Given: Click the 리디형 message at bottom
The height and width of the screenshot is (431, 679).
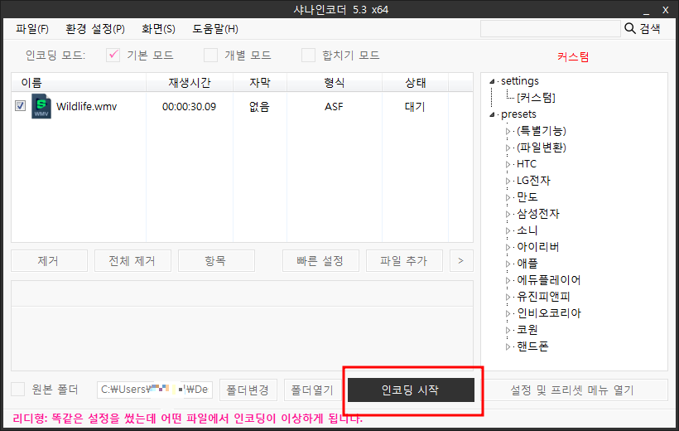Looking at the screenshot, I should [x=187, y=419].
